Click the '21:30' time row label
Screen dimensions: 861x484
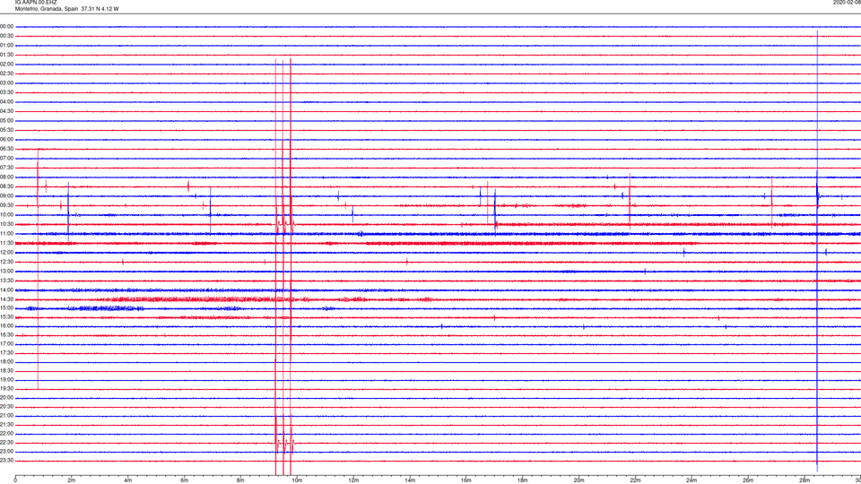coord(6,425)
